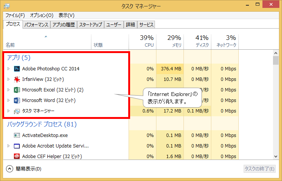
Task: Sort by the 39% CPU column header
Action: (x=143, y=42)
